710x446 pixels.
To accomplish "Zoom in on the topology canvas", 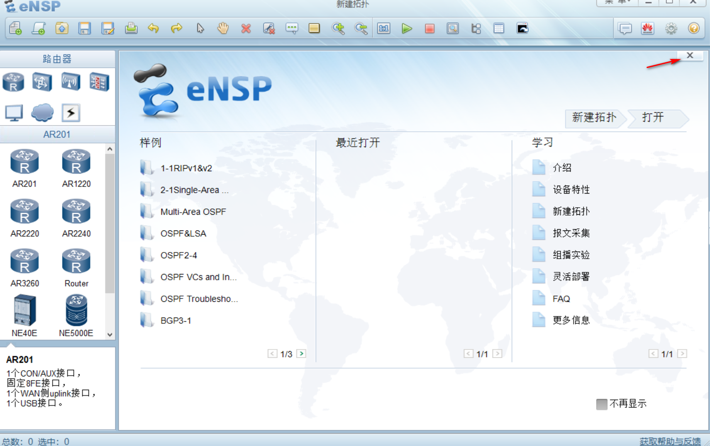I will [x=339, y=28].
